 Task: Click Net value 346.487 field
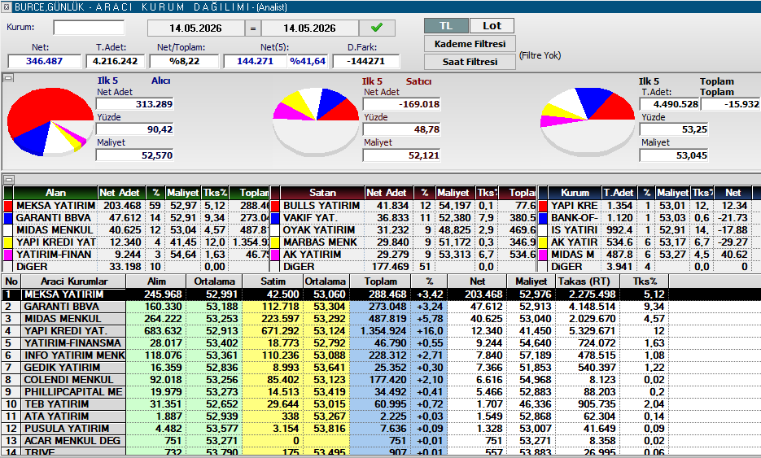[x=44, y=61]
